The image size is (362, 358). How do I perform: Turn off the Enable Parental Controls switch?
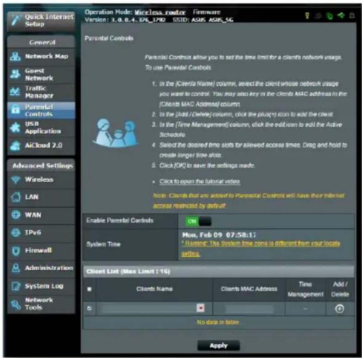click(198, 221)
